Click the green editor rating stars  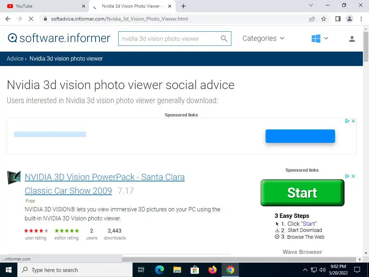coord(67,231)
